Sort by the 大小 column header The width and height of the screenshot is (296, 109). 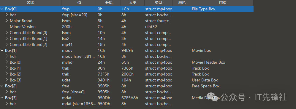click(132, 3)
